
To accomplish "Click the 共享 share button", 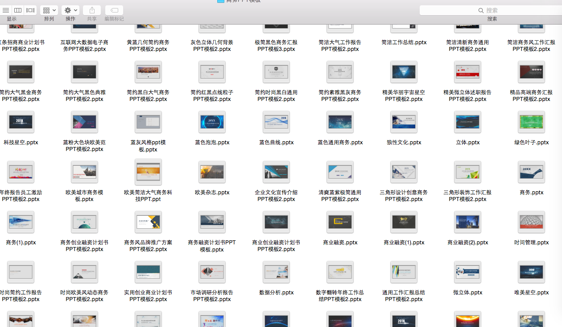I will [92, 10].
